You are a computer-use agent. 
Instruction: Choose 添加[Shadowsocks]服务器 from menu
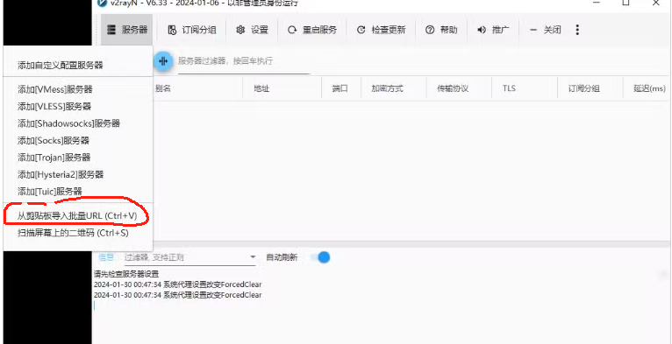78,123
